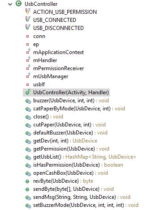Select the ACTION_USB_PERMISSION static final field icon
164x210 pixels.
click(28, 11)
